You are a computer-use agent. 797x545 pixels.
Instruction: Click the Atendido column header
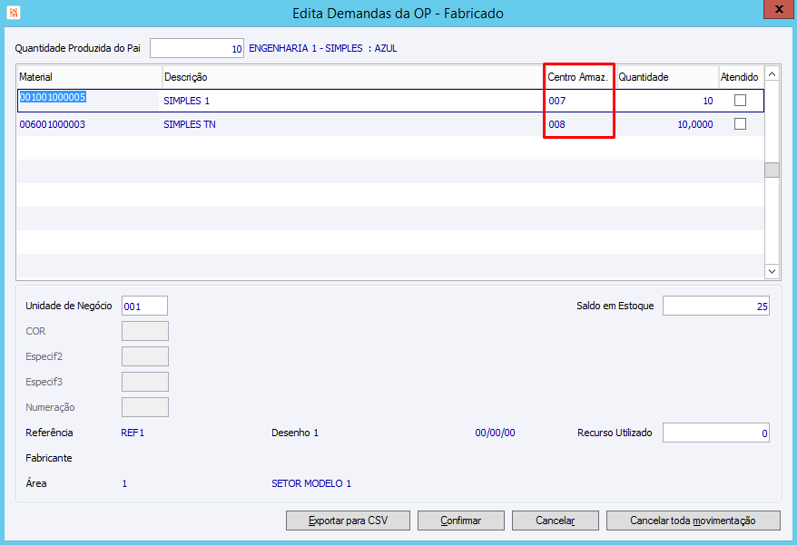pos(741,77)
